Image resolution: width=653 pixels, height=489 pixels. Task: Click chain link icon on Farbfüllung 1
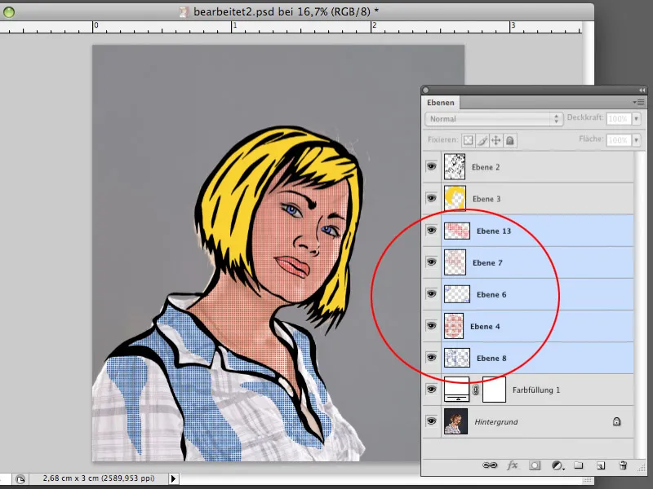(476, 390)
